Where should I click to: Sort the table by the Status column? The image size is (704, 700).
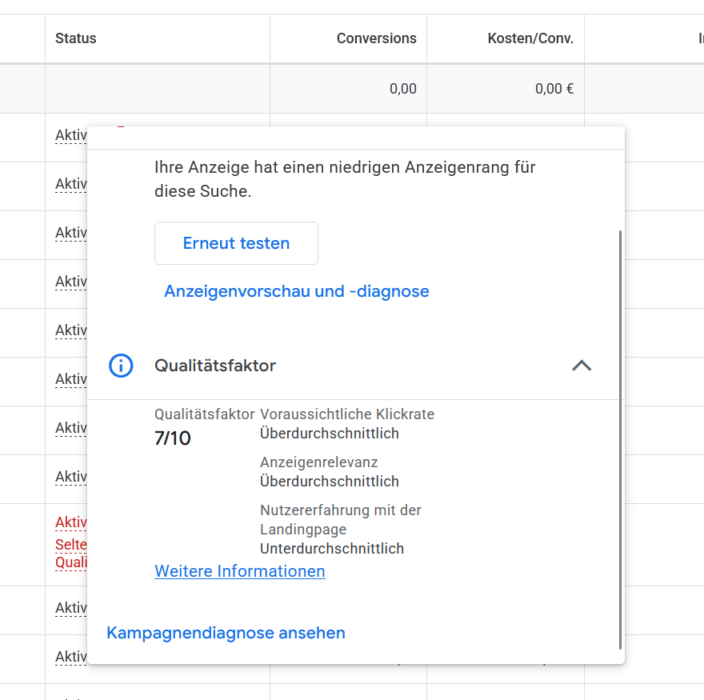75,38
